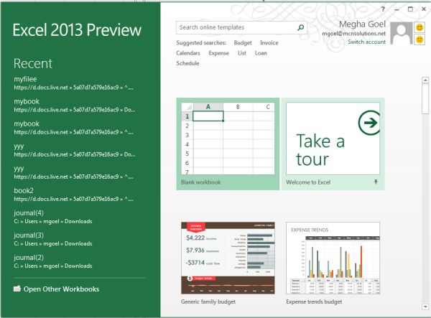Click the template list scroll up arrow

[425, 80]
